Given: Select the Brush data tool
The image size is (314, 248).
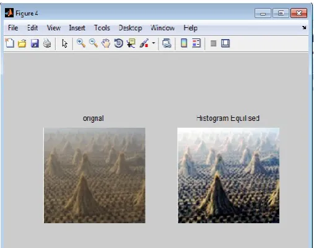Looking at the screenshot, I should [144, 43].
